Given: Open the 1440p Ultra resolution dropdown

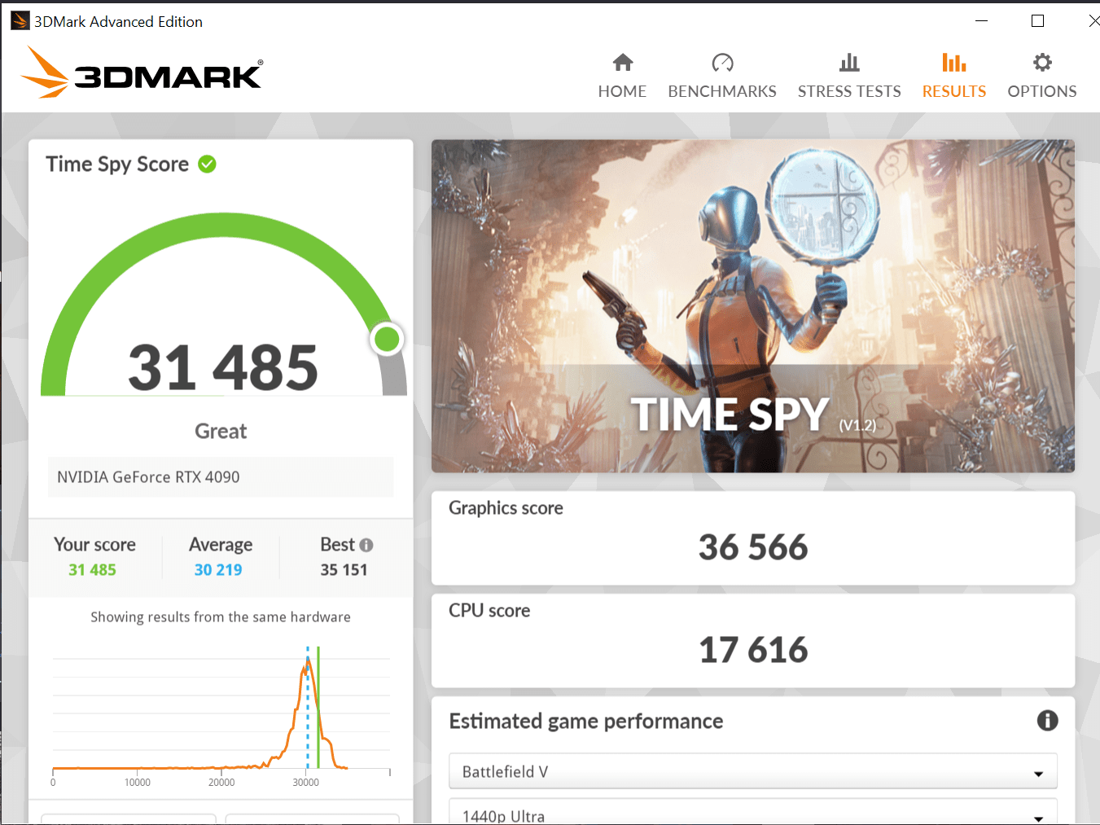Looking at the screenshot, I should point(753,813).
